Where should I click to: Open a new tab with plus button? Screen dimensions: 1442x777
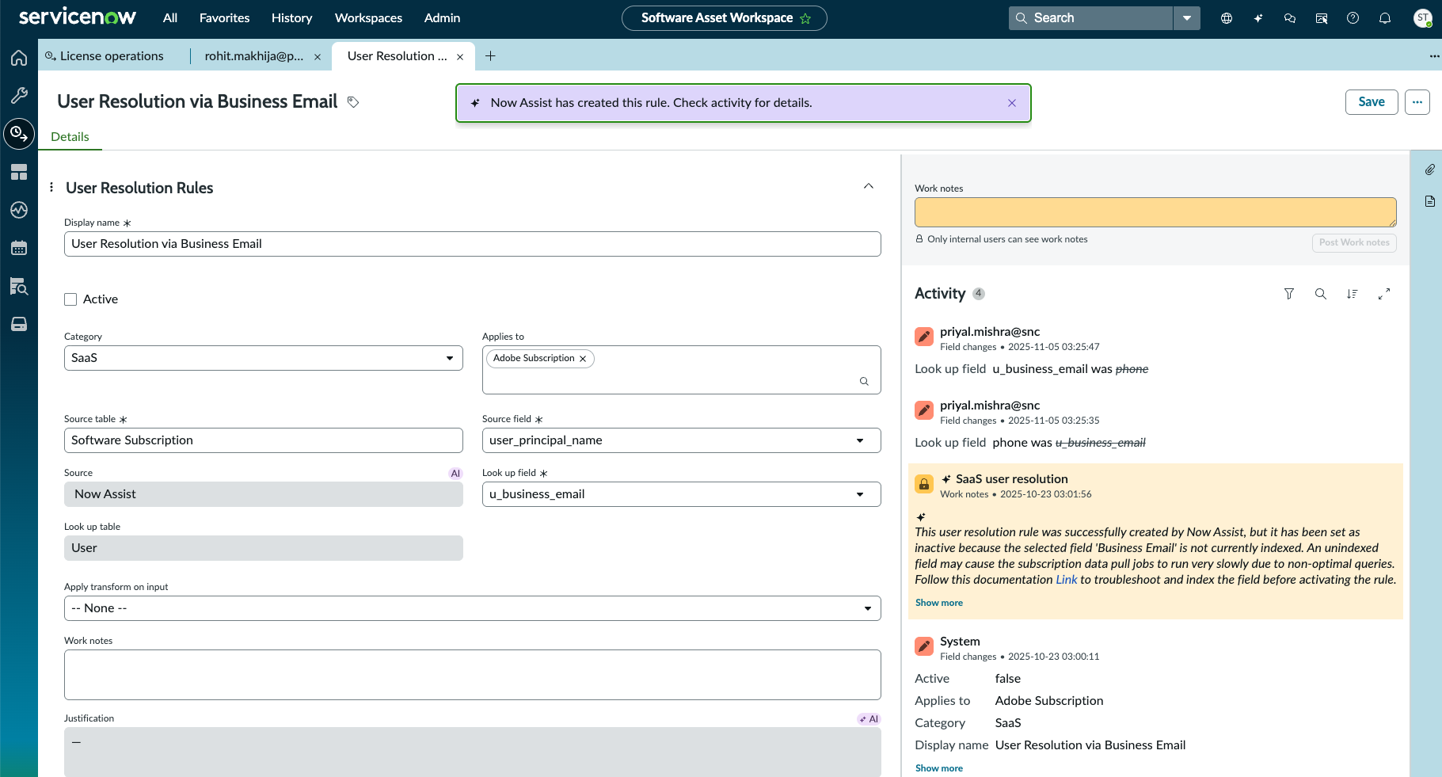point(490,56)
